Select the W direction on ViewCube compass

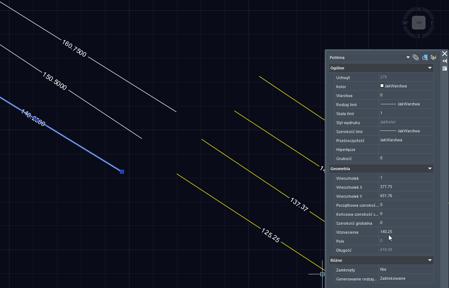click(x=405, y=23)
